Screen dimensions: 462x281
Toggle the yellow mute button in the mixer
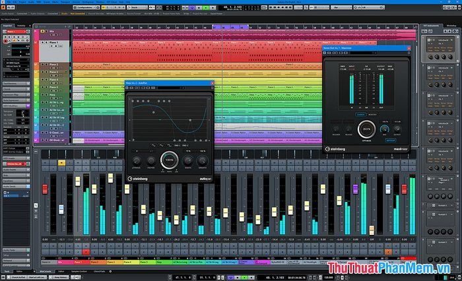pos(61,162)
